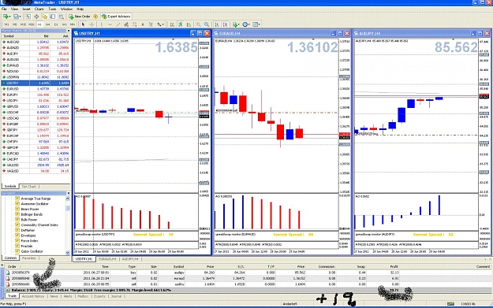Switch chart to W1 timeframe
493x308 pixels.
[x=65, y=24]
